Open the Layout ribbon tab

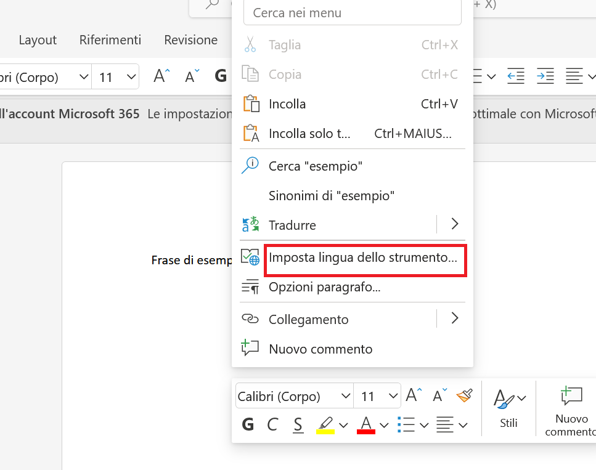click(x=38, y=40)
